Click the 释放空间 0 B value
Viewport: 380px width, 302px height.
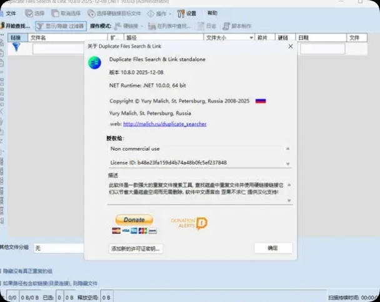106,297
